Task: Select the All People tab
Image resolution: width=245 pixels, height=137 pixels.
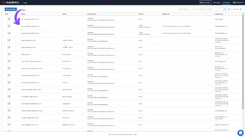Action: pyautogui.click(x=226, y=2)
